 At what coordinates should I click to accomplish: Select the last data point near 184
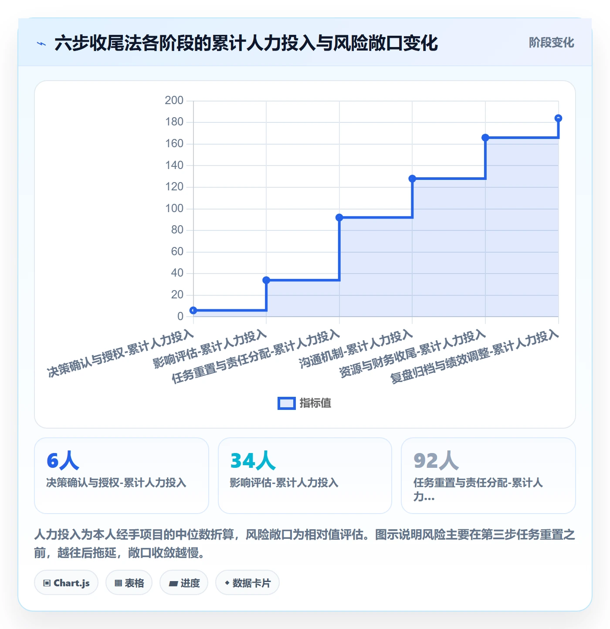click(558, 118)
